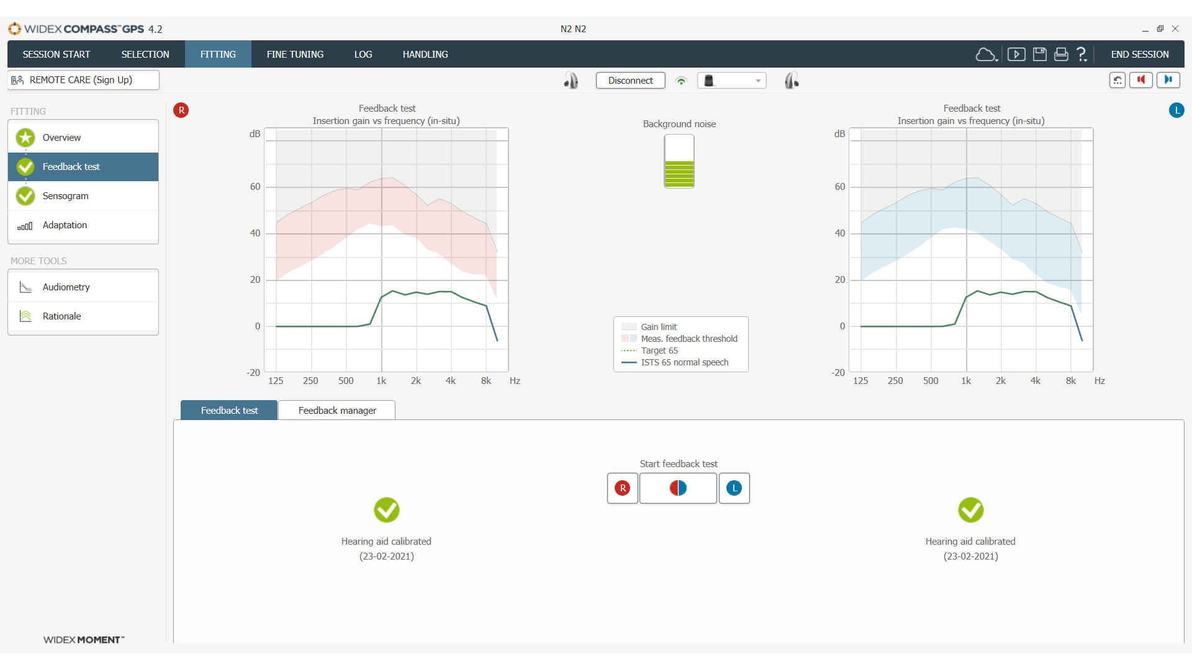Open the Help question mark icon
The height and width of the screenshot is (670, 1192).
point(1081,54)
